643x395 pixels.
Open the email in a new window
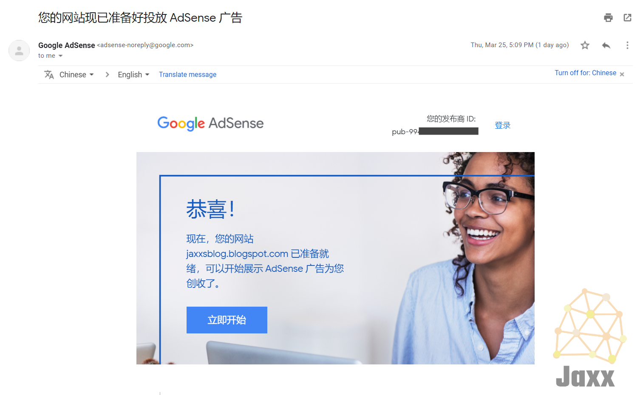(627, 17)
